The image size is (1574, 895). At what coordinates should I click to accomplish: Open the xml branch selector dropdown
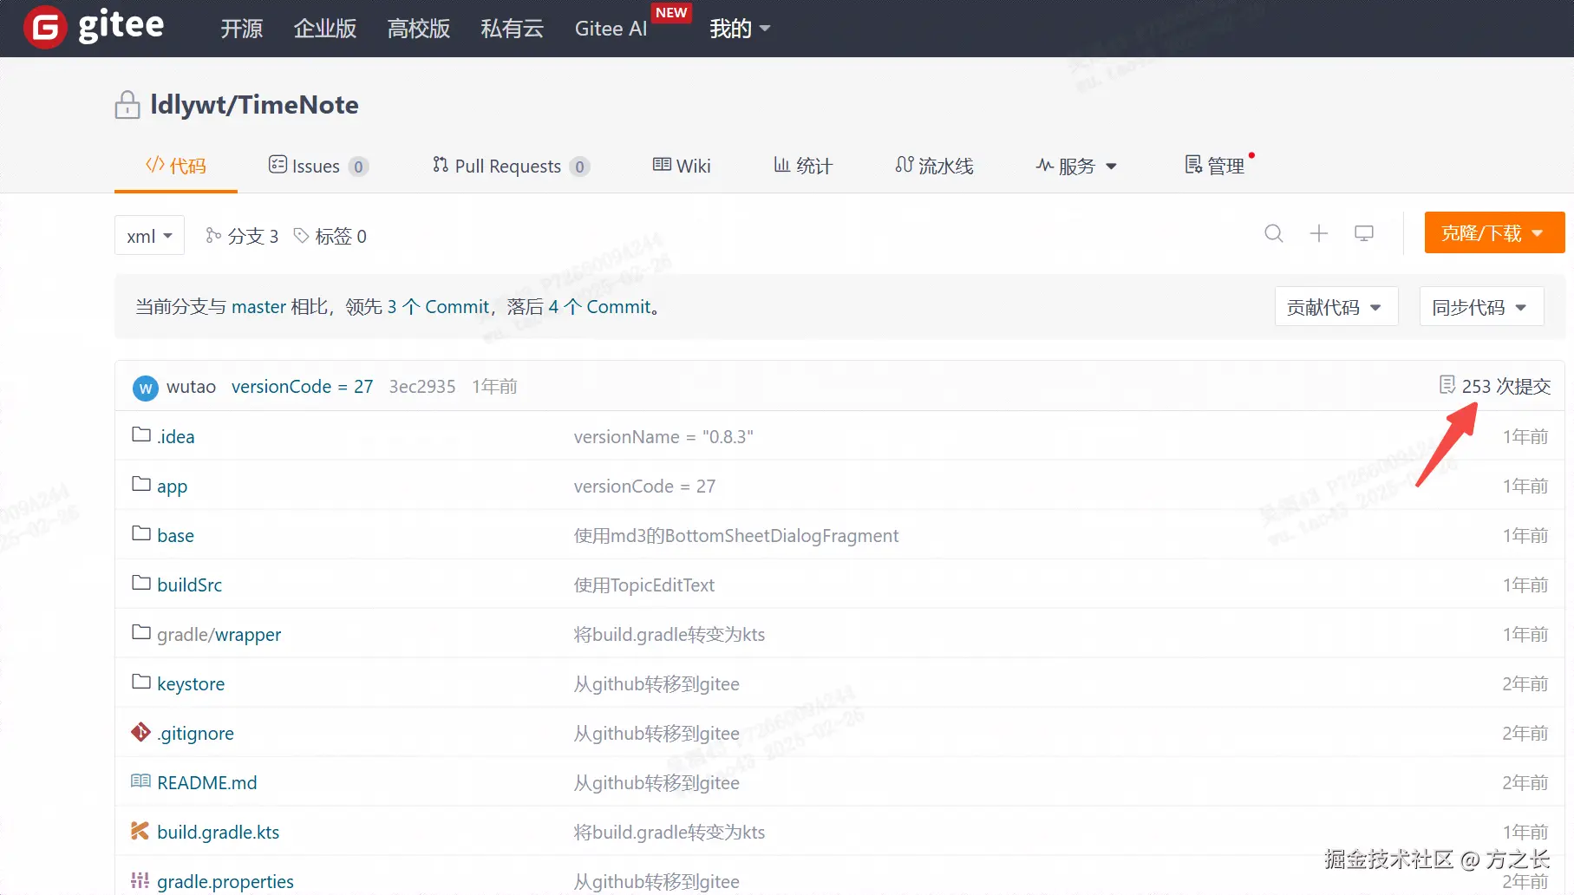149,235
